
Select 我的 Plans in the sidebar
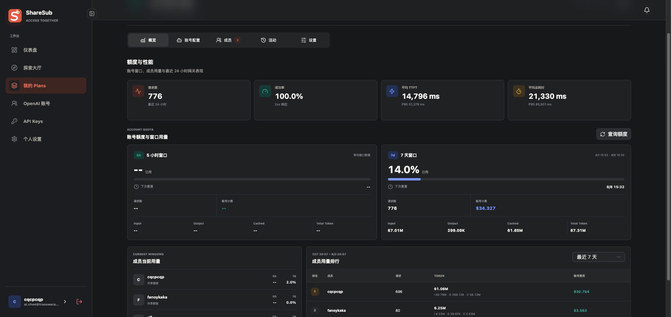coord(46,86)
